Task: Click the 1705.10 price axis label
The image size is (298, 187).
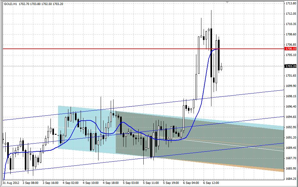Action: point(291,55)
